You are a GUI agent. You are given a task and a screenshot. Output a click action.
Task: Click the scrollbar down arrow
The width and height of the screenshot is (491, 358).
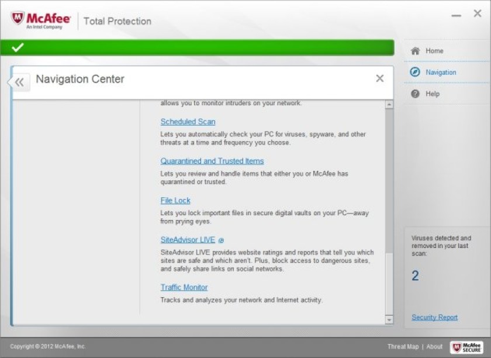coord(389,320)
